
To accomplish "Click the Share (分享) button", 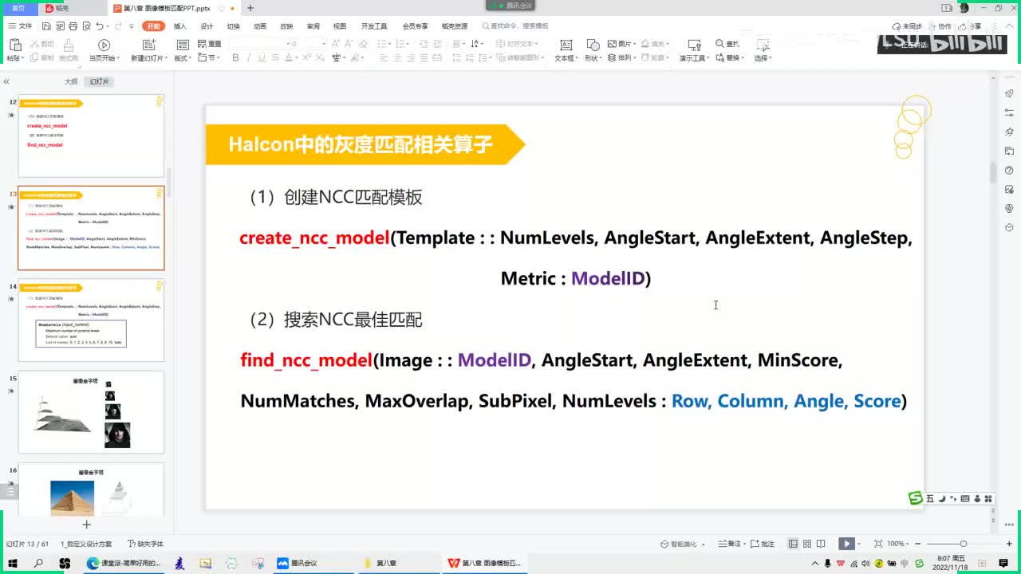I will (x=971, y=26).
